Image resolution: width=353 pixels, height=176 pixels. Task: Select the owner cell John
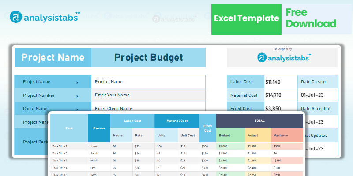[99, 146]
